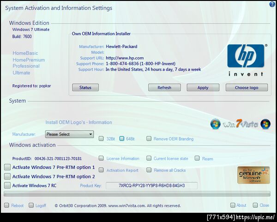Enable Remove all Cracks checkbox
Viewport: 277px width, 222px height.
[149, 170]
